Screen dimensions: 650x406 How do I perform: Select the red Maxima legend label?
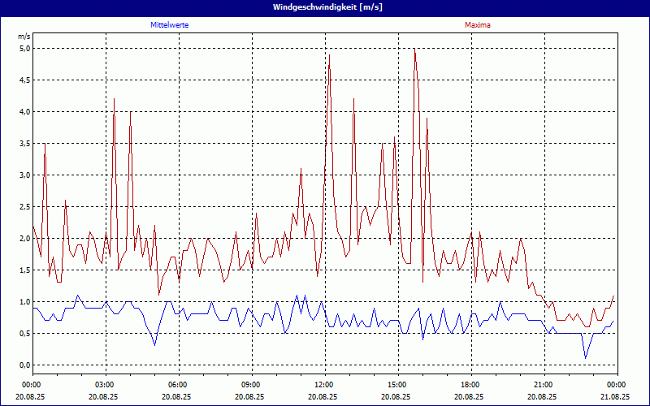(477, 25)
